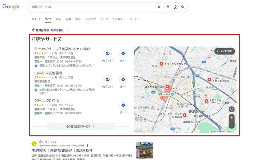Screen dimensions: 273x160
Task: Click the マップで開く button
Action: tap(225, 51)
